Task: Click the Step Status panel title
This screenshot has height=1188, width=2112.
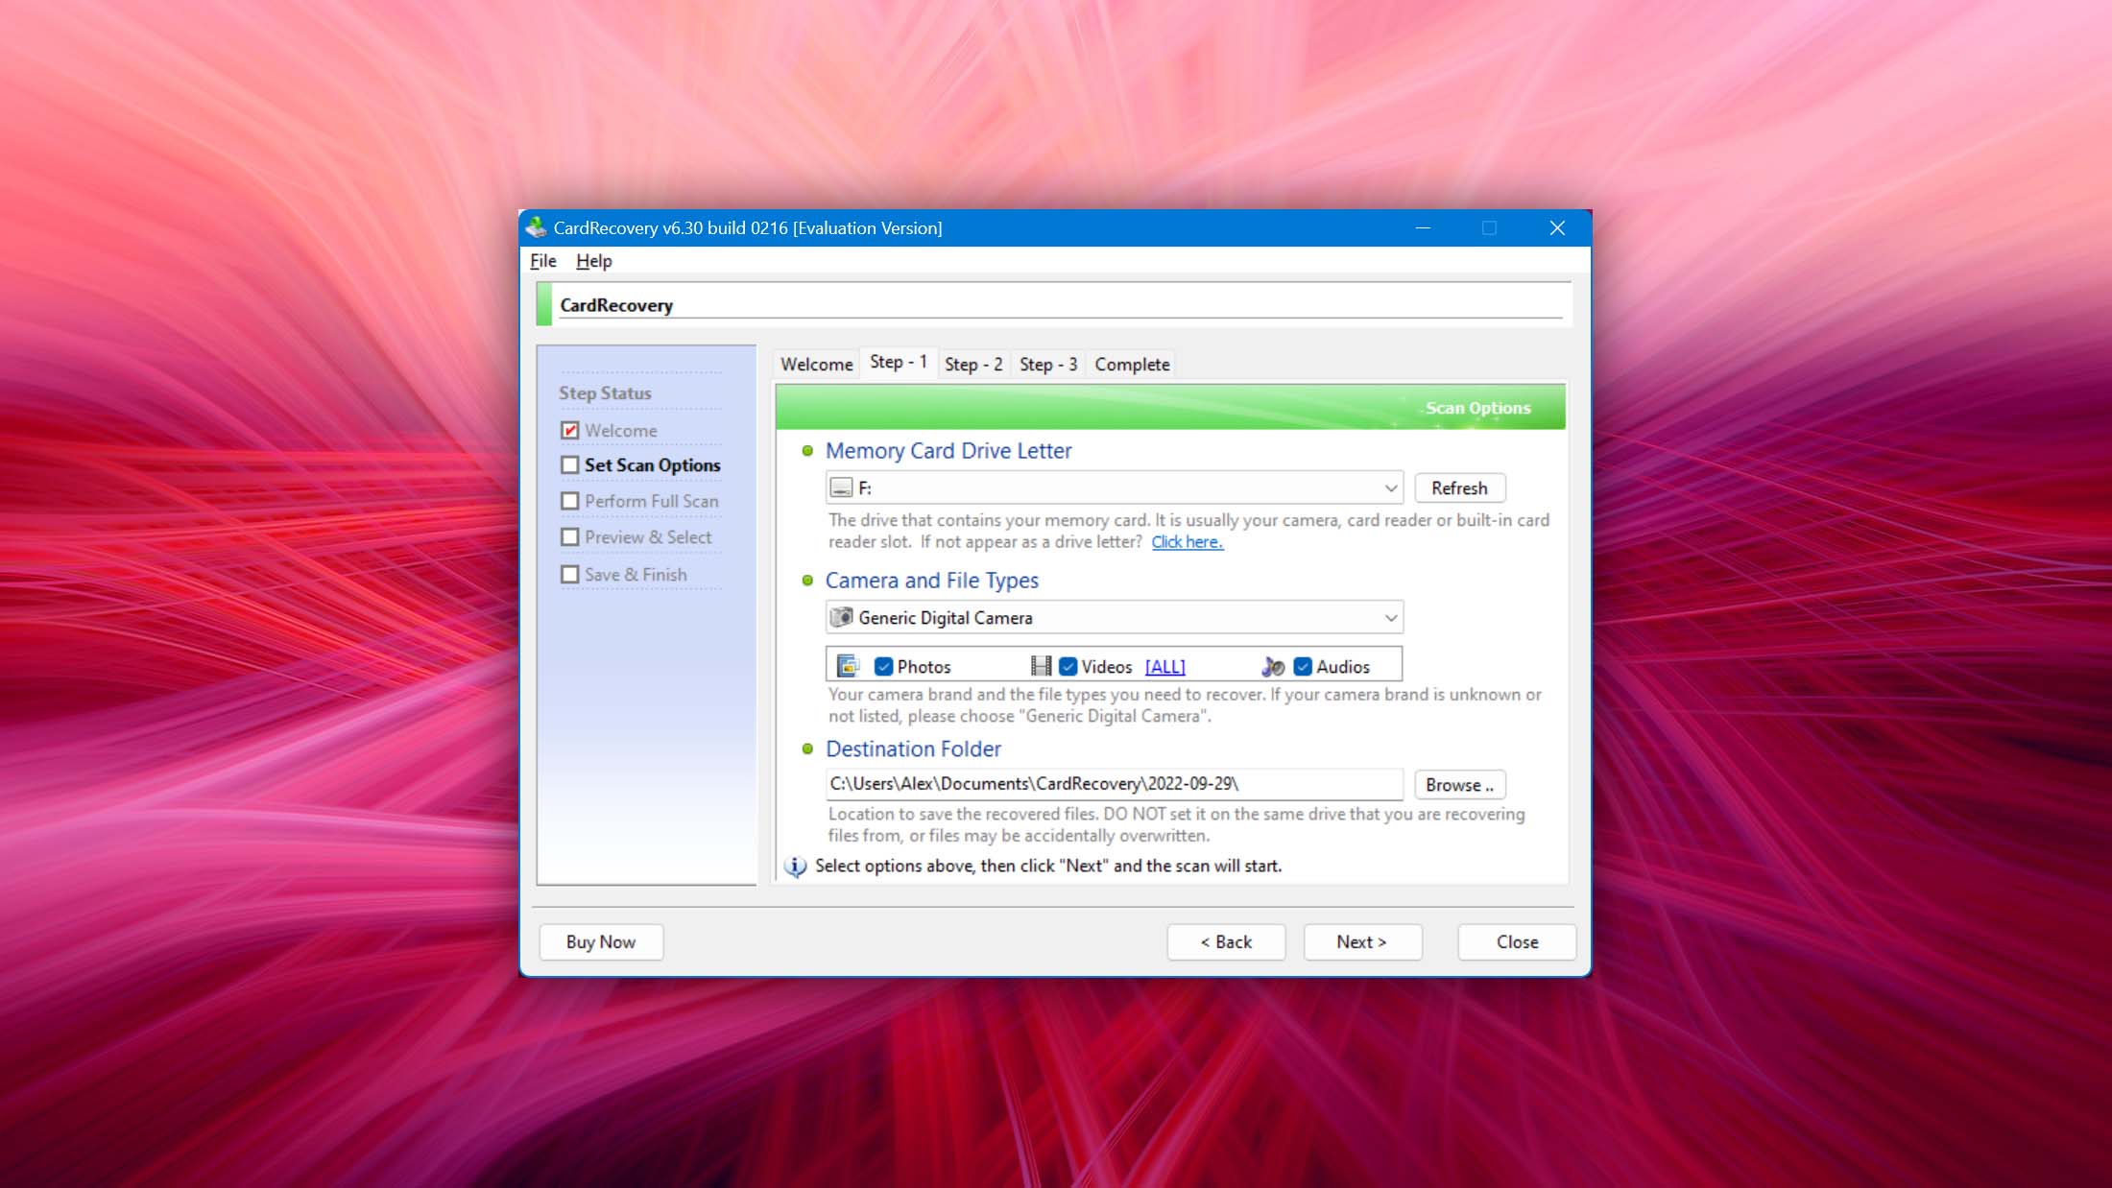Action: click(x=605, y=393)
